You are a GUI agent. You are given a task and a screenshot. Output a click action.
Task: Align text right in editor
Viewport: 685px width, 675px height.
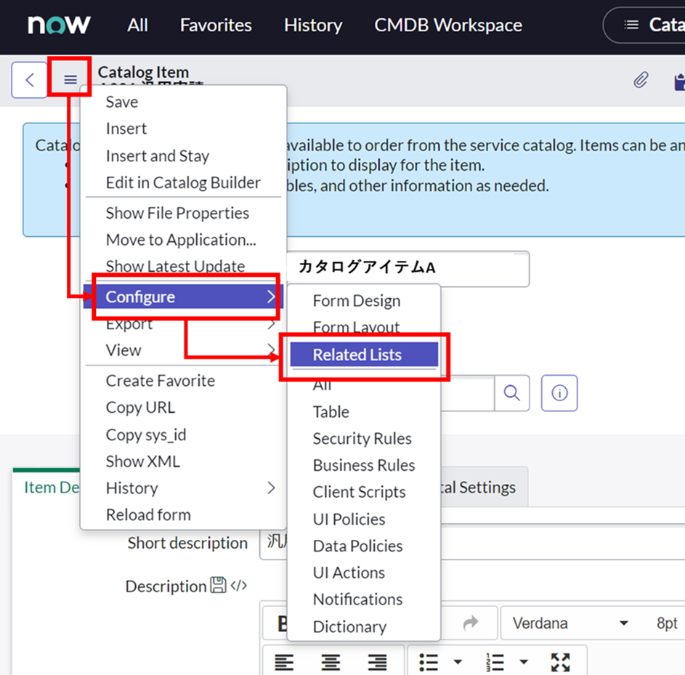(x=377, y=663)
